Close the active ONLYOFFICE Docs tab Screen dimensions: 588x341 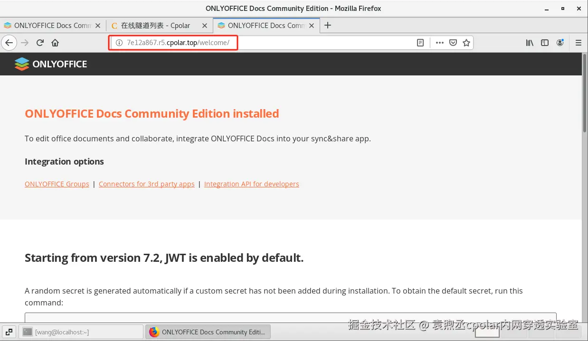312,26
